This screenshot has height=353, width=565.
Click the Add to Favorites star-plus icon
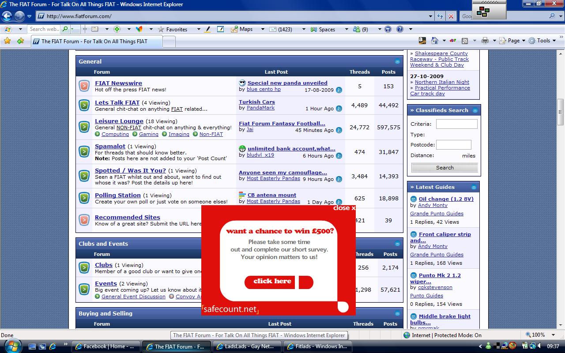(20, 41)
